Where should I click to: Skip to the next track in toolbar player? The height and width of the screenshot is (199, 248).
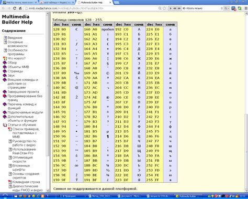coord(179,8)
